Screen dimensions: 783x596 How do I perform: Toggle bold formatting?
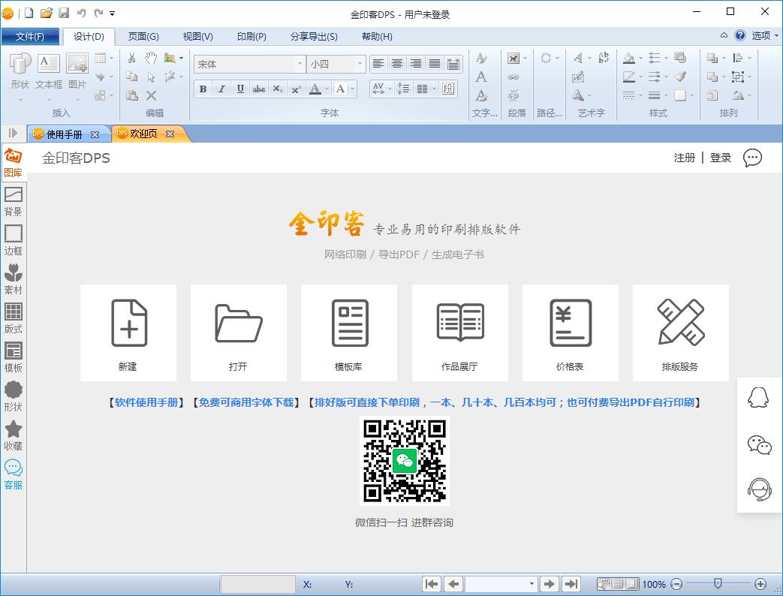(x=203, y=89)
